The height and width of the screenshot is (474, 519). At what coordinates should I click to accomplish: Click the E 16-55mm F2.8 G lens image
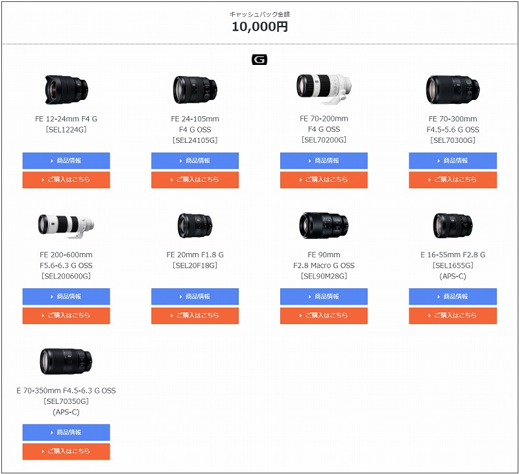(x=452, y=225)
